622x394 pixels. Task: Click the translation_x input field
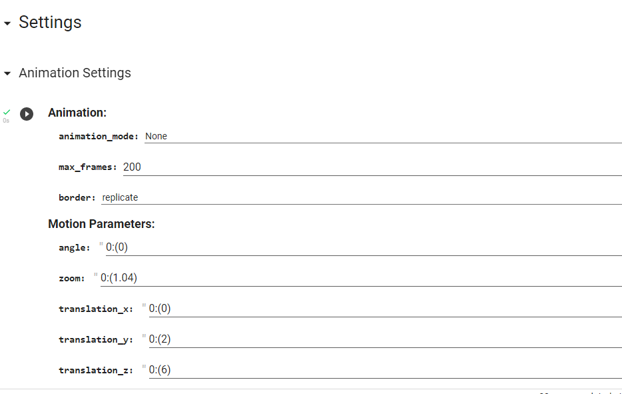point(385,309)
